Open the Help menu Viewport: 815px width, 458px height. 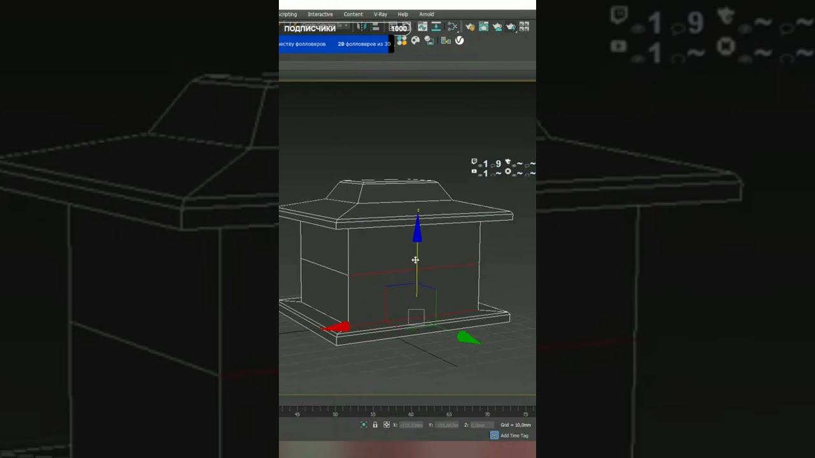[403, 14]
